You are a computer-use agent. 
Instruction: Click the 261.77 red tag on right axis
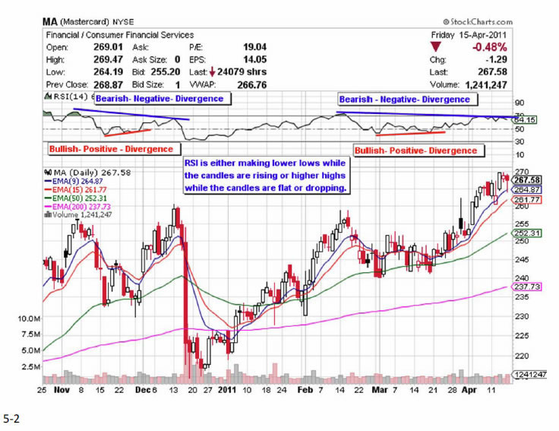[527, 200]
